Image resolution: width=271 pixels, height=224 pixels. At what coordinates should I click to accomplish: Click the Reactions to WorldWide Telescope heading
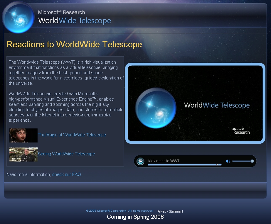click(74, 44)
